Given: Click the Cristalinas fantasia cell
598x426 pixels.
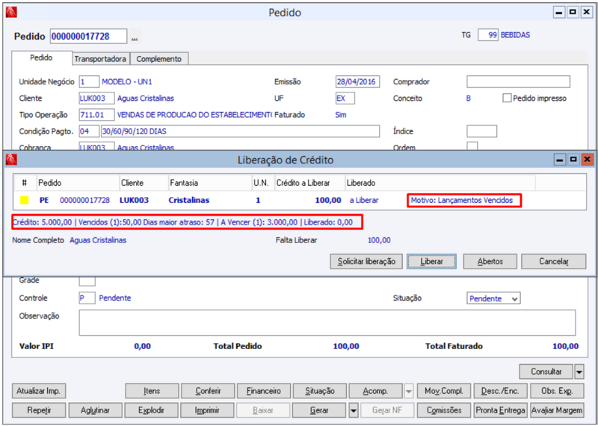Looking at the screenshot, I should pyautogui.click(x=189, y=200).
